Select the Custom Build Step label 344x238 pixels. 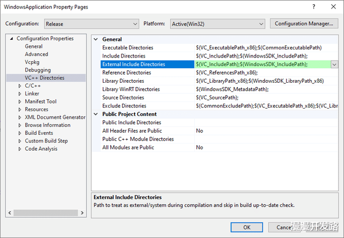tap(46, 141)
